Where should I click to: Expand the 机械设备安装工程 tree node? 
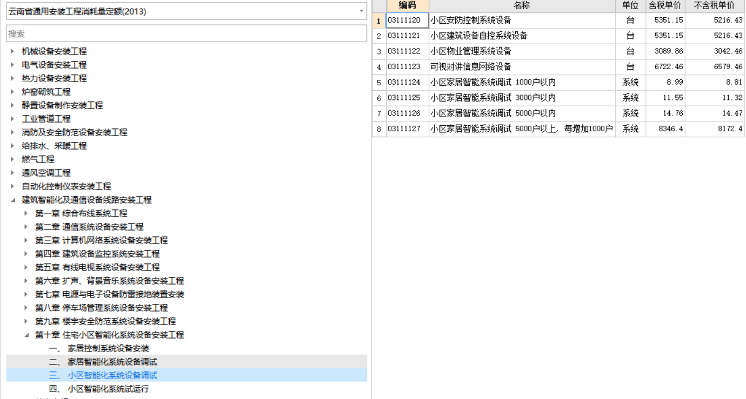pos(12,51)
